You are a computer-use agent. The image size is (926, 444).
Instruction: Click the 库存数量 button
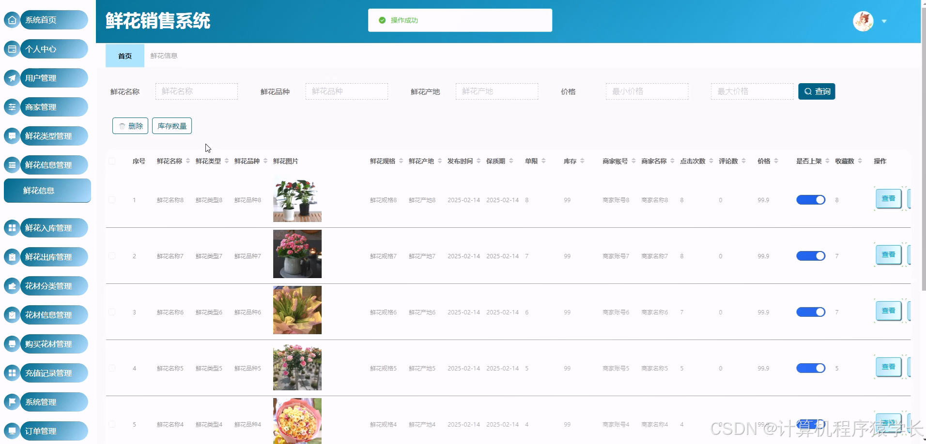(171, 125)
